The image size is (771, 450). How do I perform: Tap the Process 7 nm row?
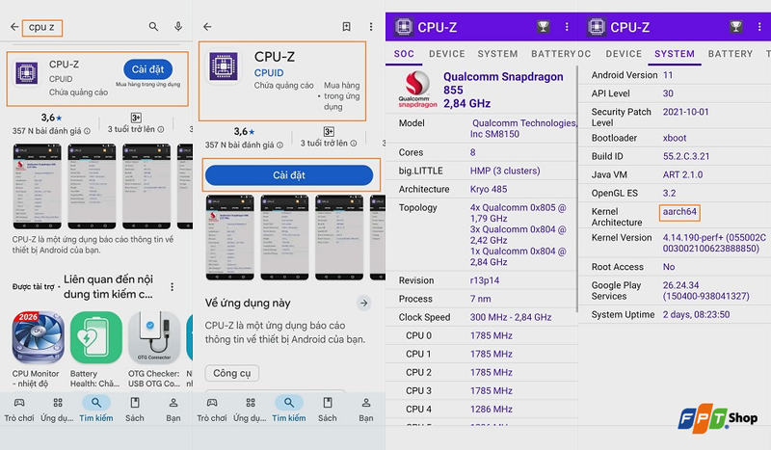click(482, 299)
